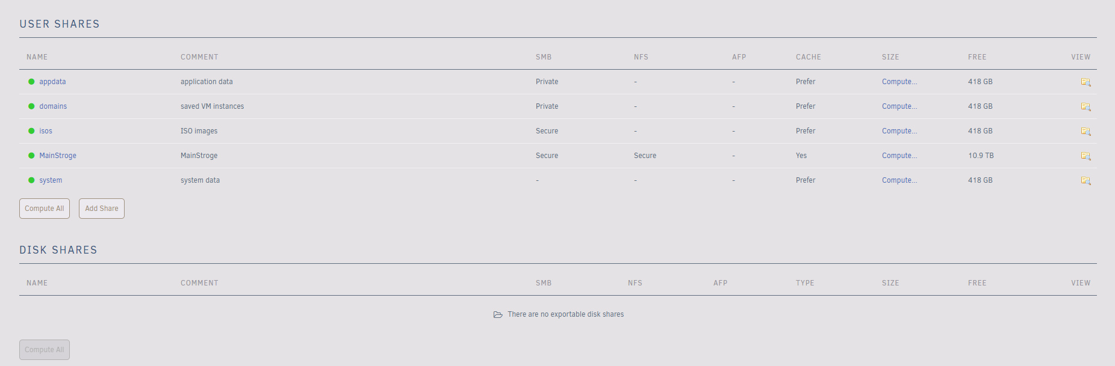Open the isos share link
This screenshot has width=1115, height=366.
[46, 131]
